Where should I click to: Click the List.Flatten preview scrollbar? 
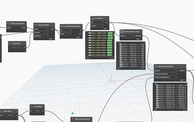coord(114,34)
